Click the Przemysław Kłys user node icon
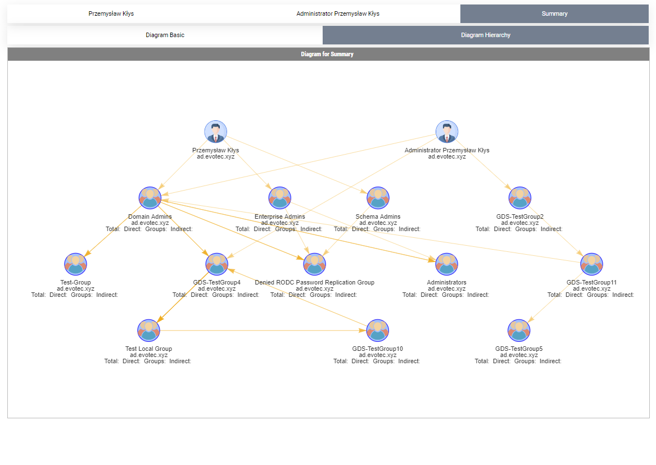Viewport: 656px width, 465px height. point(215,132)
